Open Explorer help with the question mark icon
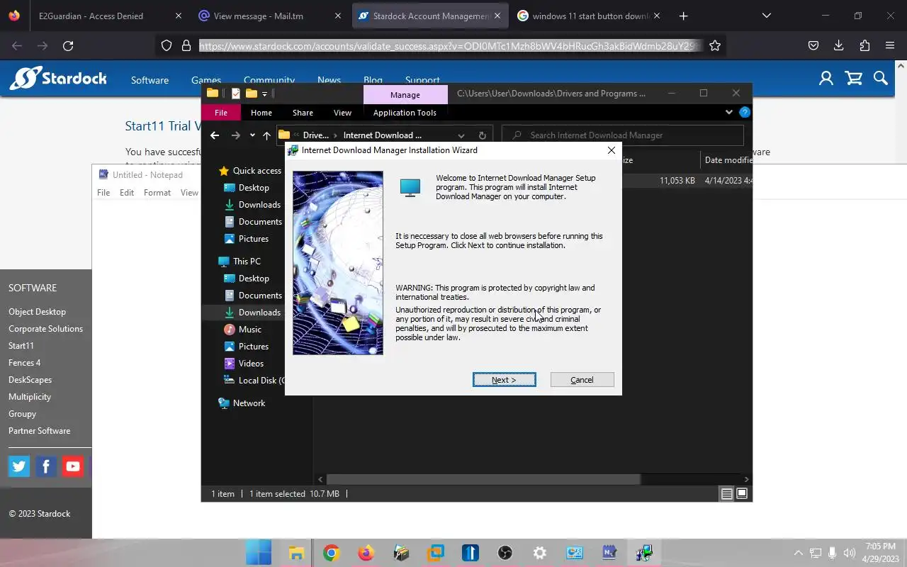Screen dimensions: 907x567 (x=744, y=112)
